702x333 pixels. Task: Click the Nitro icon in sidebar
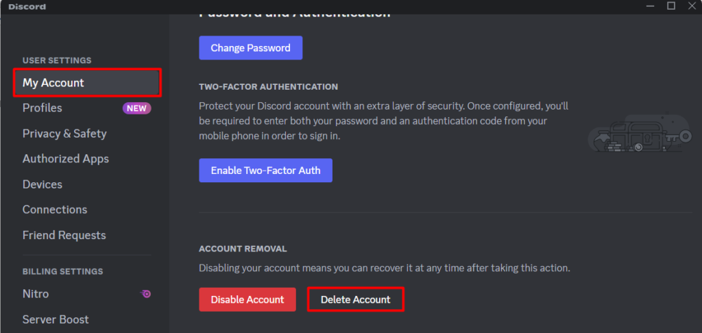[x=145, y=294]
